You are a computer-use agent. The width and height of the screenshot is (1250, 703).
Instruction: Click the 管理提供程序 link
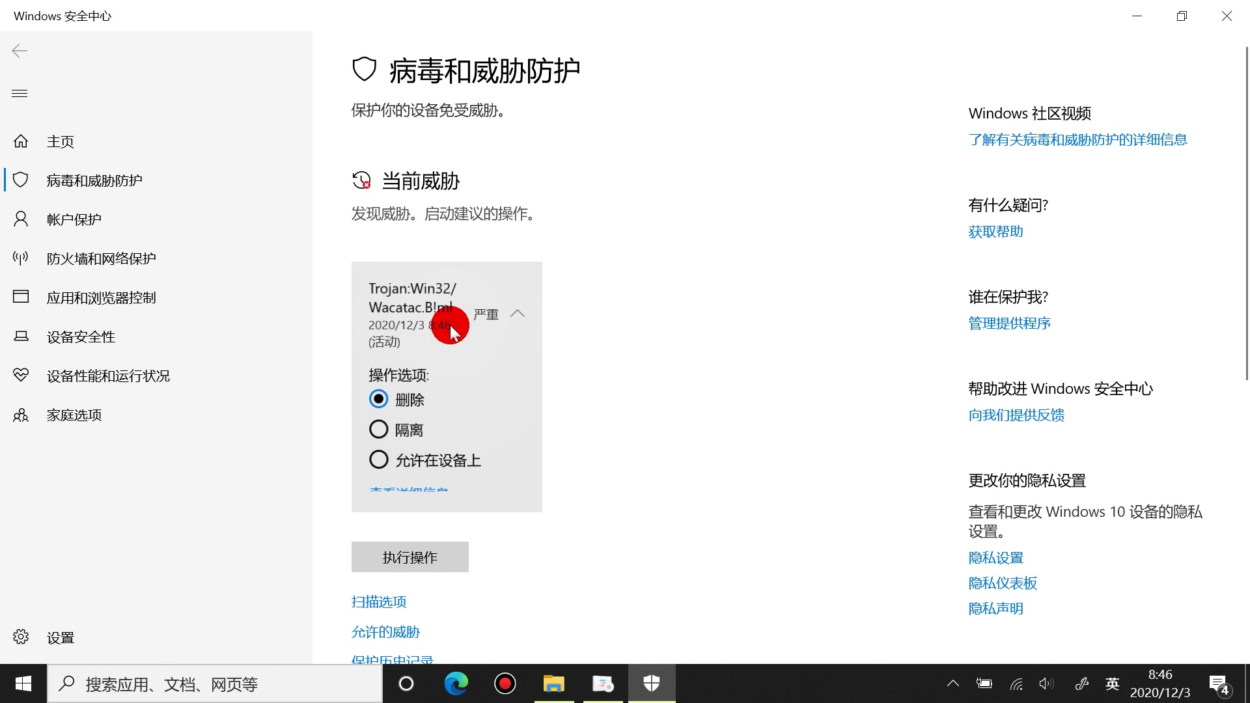click(x=1010, y=323)
